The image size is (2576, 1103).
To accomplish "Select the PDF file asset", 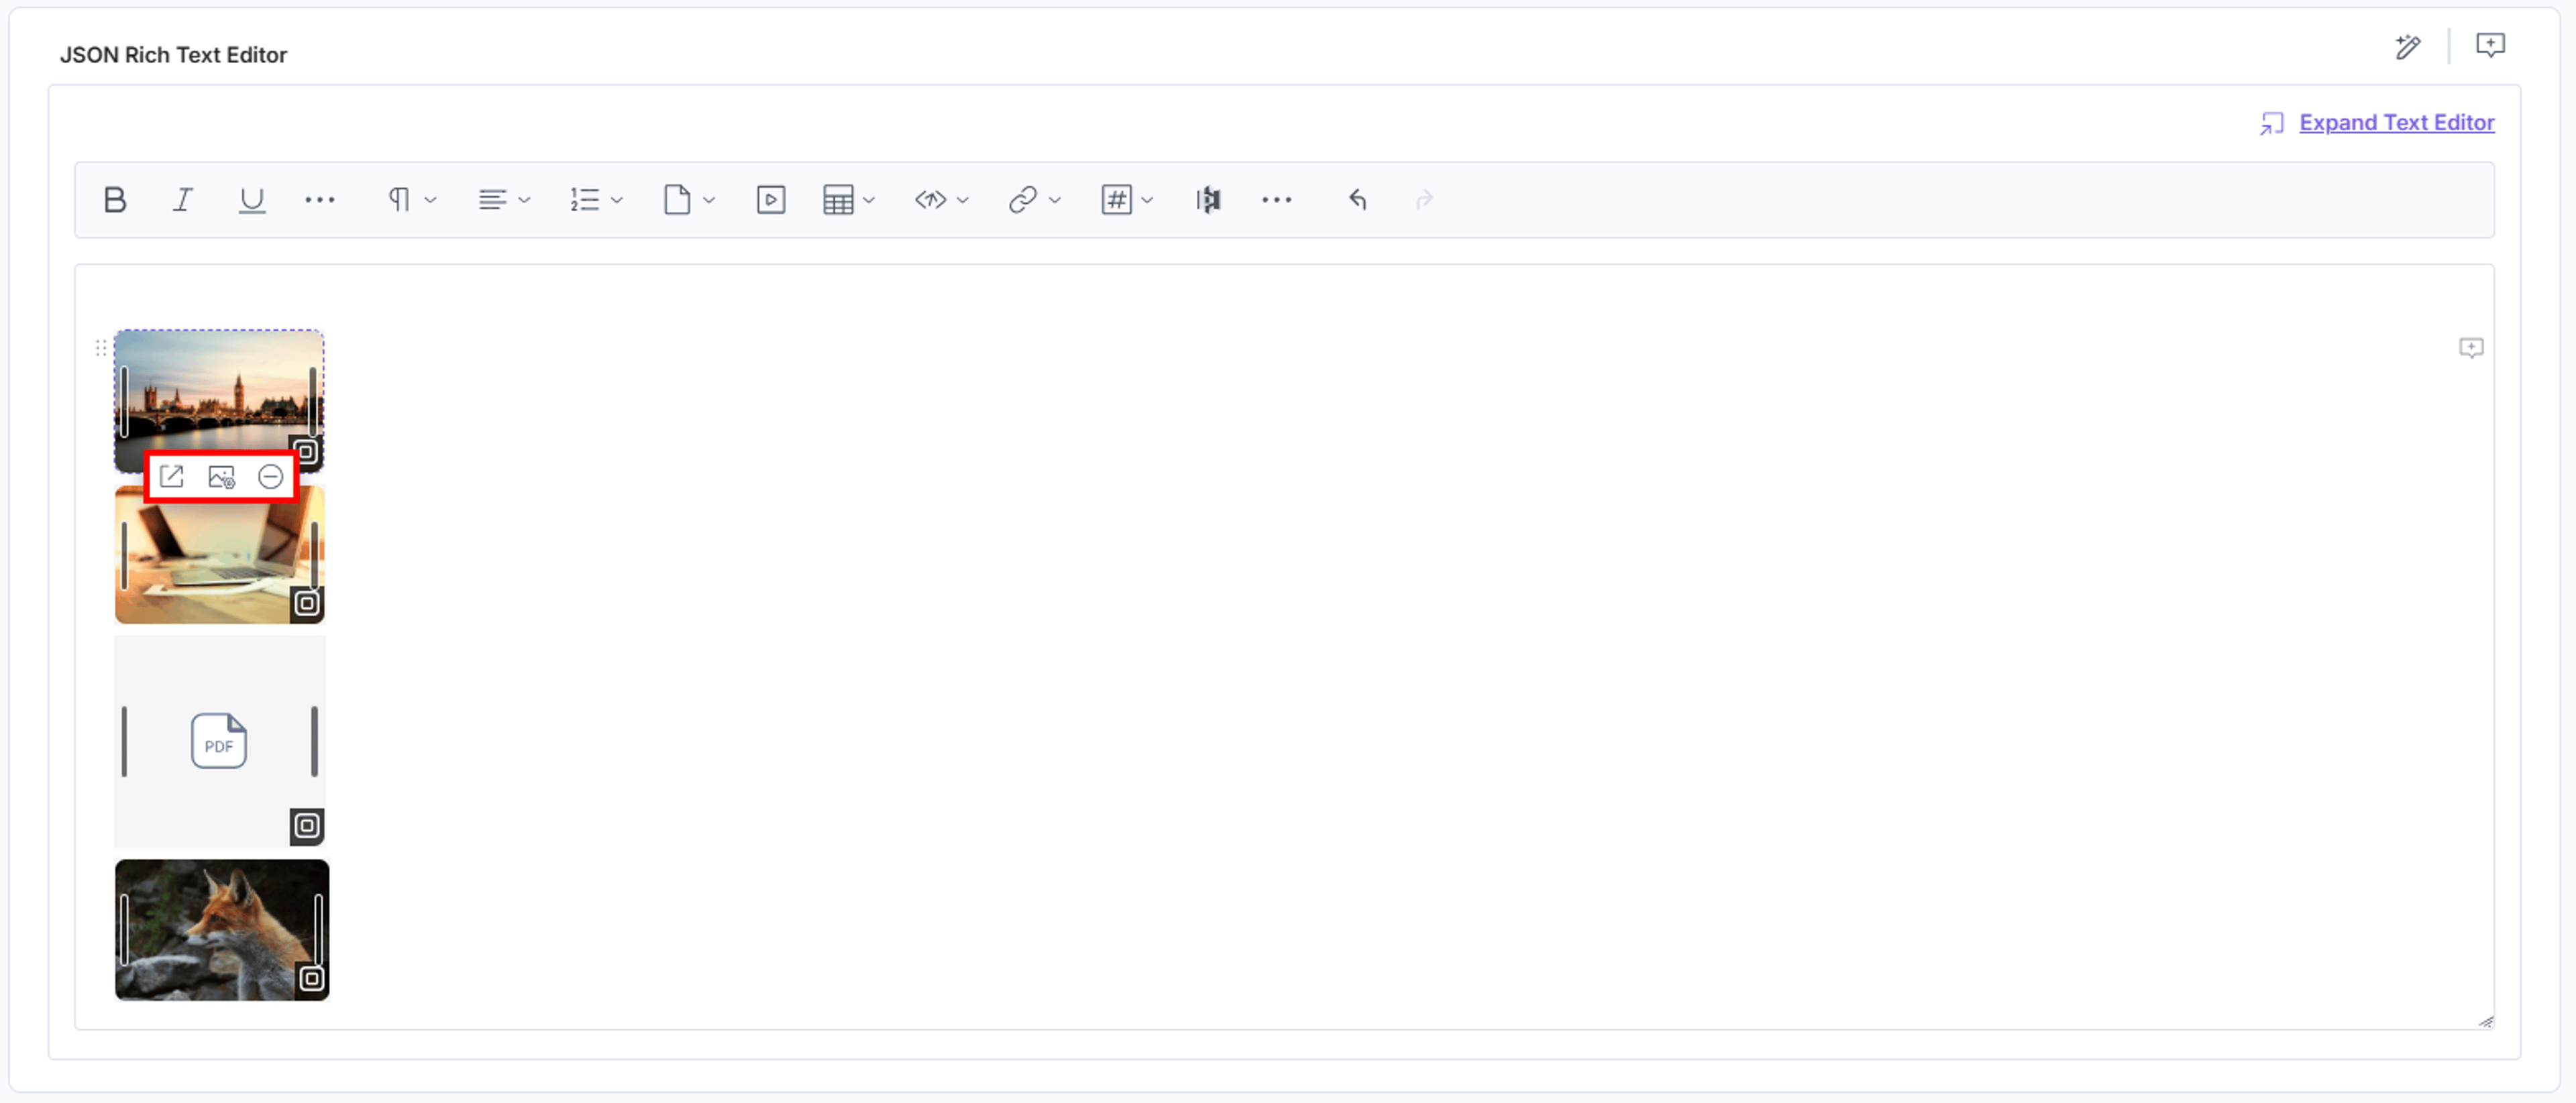I will pos(220,742).
